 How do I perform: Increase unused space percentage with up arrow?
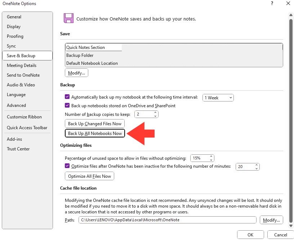[211, 156]
